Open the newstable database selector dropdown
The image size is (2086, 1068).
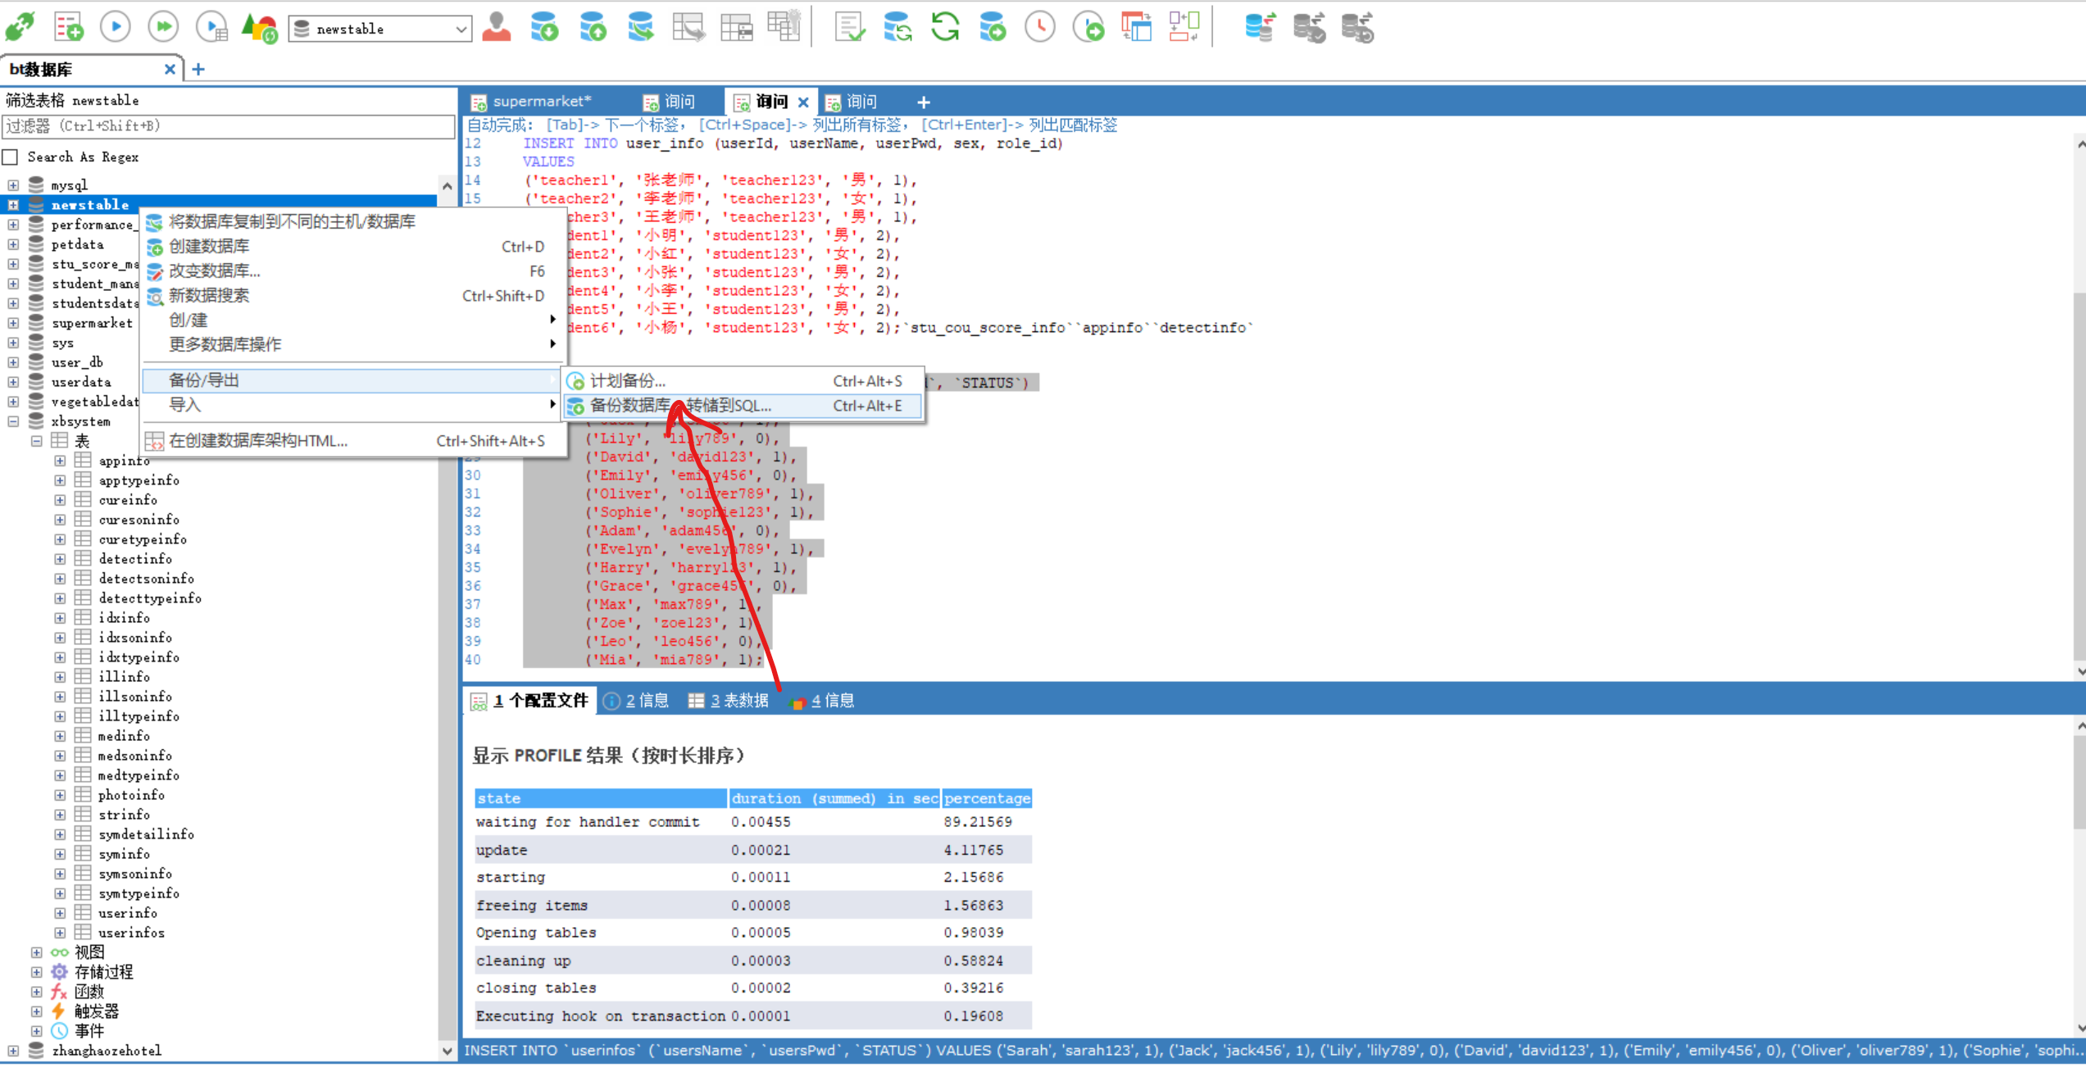click(x=379, y=29)
